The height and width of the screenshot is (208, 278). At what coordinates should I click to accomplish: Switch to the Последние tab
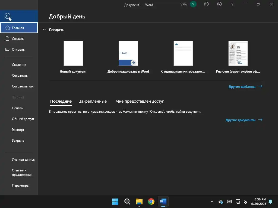[x=61, y=101]
